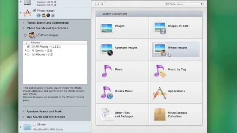Viewport: 237px width, 133px height.
Task: Click the stamp badge under iPhoto Images
Action: pos(53,16)
